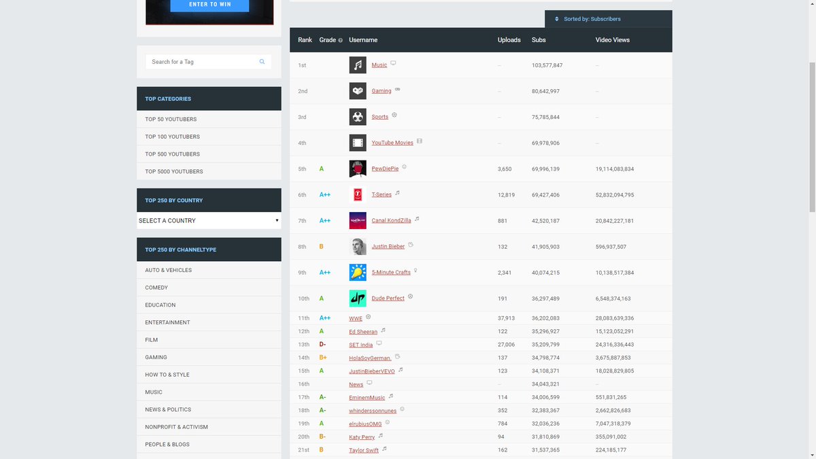Click the music note icon beside Canal KondZilla
Screen dimensions: 816x459
417,219
